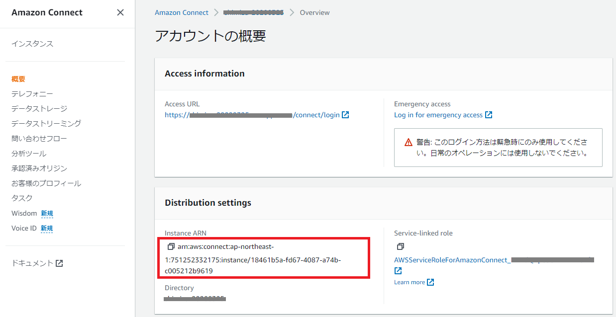Viewport: 616px width, 317px height.
Task: Open Wisdom in the sidebar
Action: point(24,213)
